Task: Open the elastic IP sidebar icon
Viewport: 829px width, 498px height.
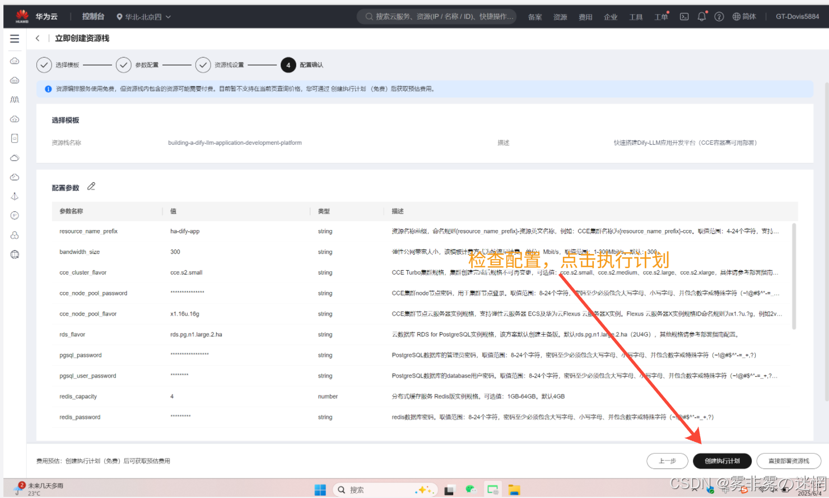Action: pos(15,215)
